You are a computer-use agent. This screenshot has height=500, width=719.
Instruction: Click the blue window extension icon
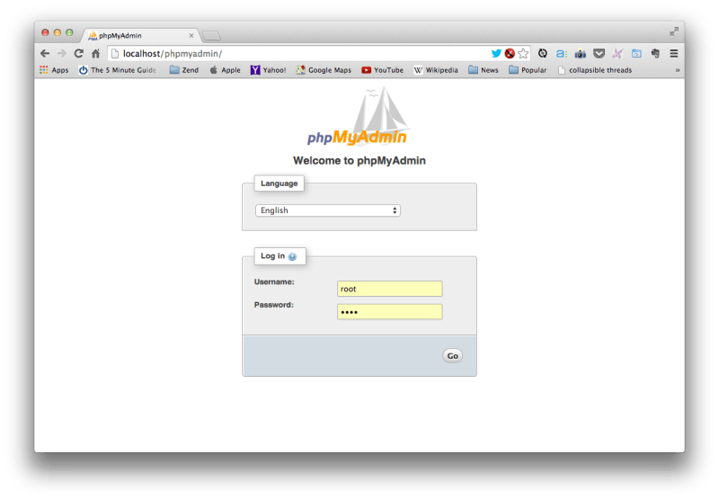(636, 54)
